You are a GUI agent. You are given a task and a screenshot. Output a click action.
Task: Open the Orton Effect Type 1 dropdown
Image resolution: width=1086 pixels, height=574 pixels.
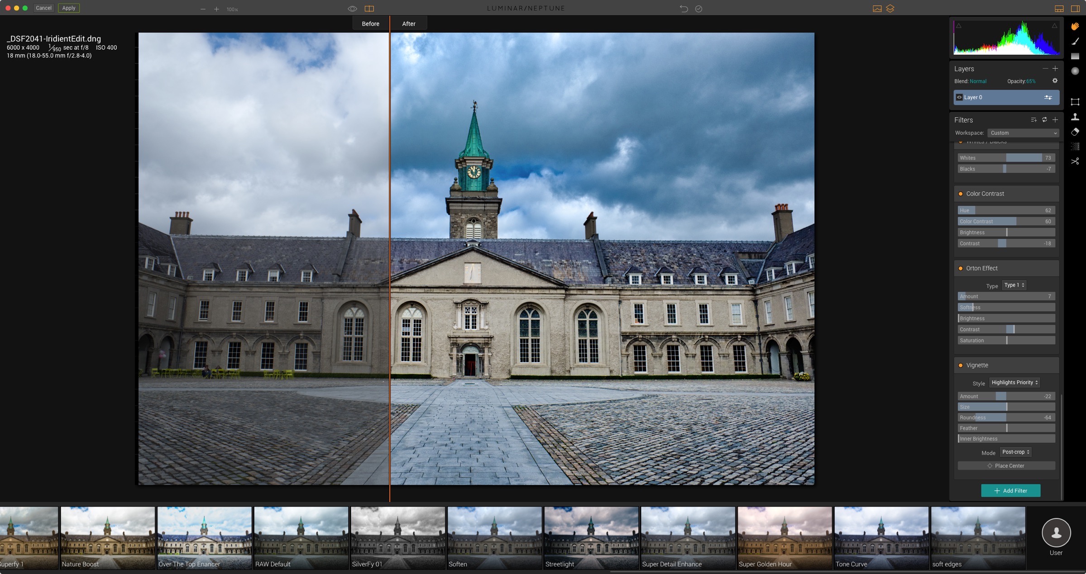1014,285
